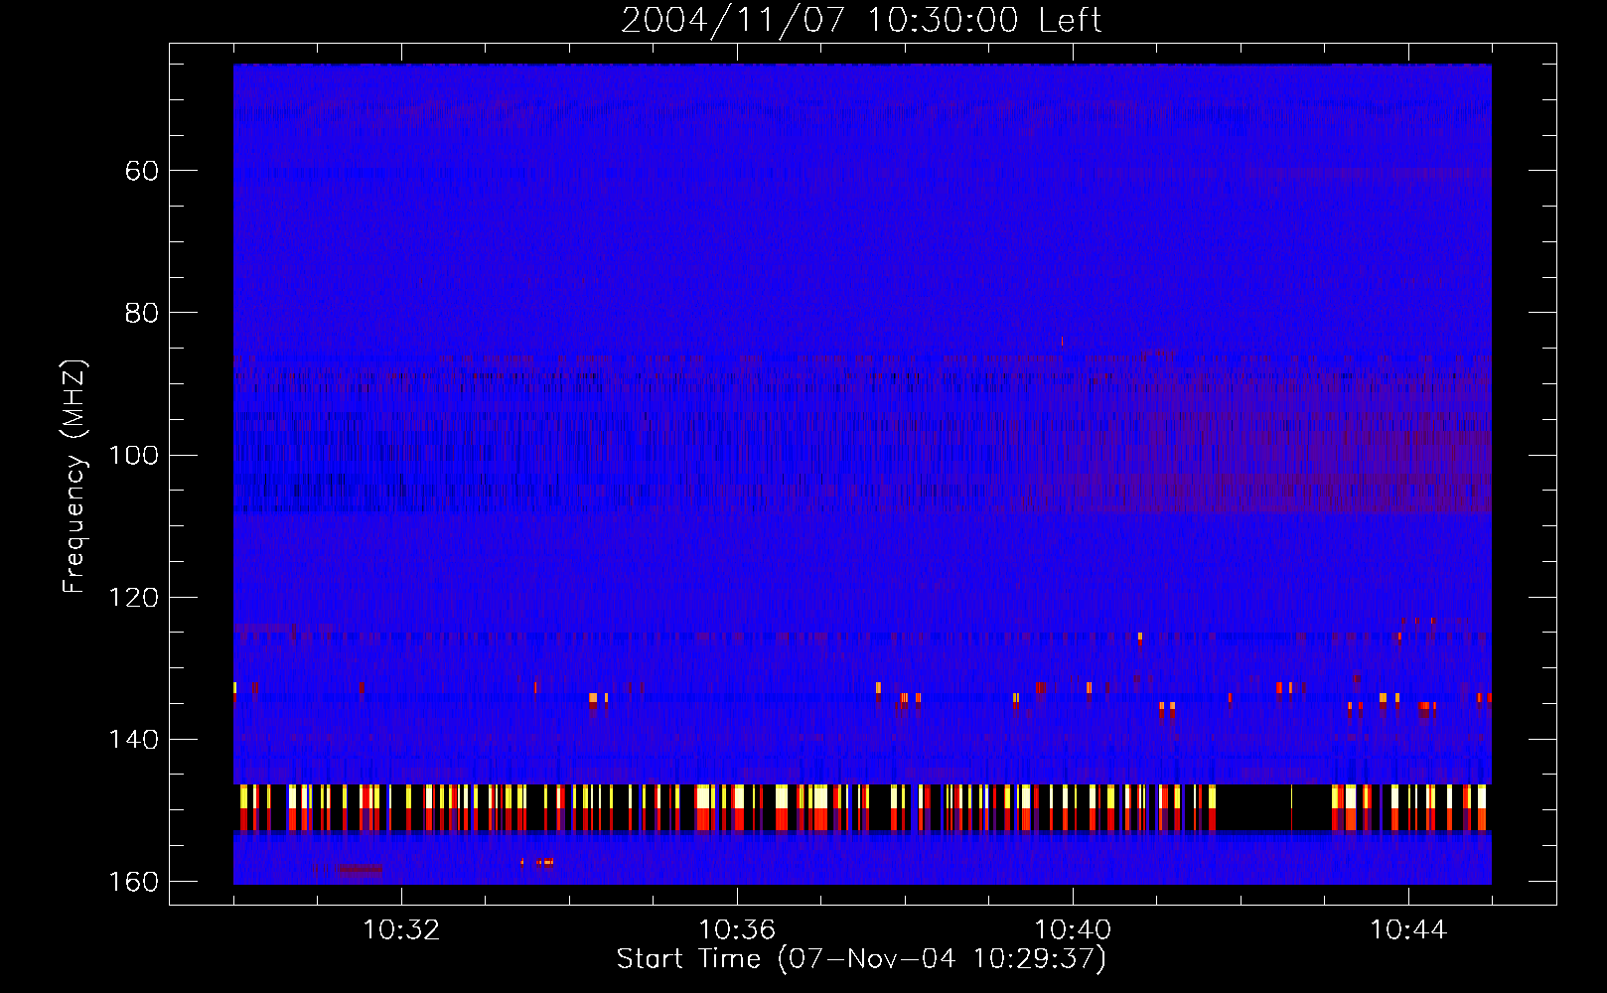Click the 100 frequency tick label
Viewport: 1607px width, 993px height.
click(133, 455)
